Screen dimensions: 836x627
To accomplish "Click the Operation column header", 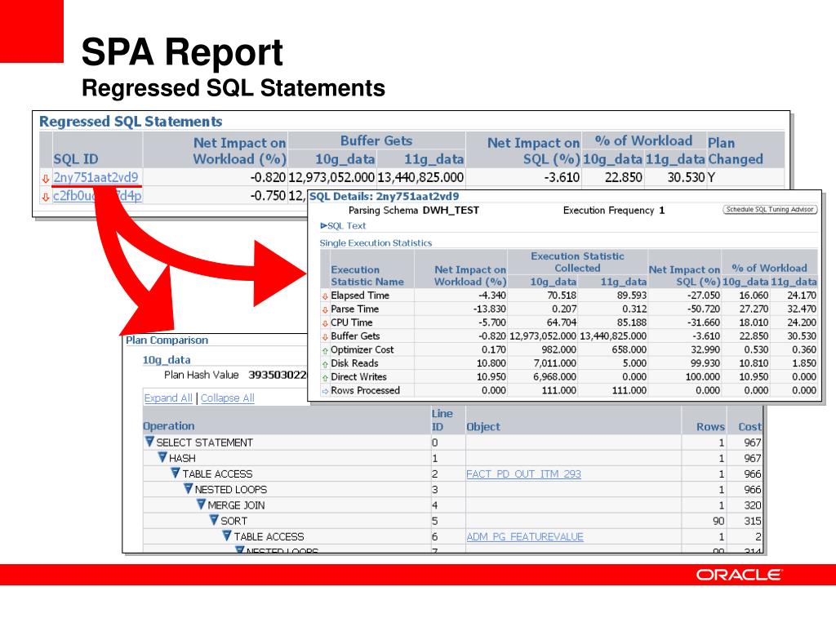I will coord(169,426).
